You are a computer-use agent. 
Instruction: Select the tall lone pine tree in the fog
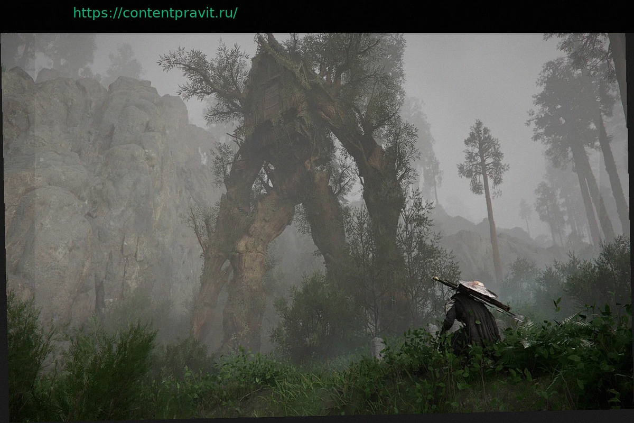point(484,174)
